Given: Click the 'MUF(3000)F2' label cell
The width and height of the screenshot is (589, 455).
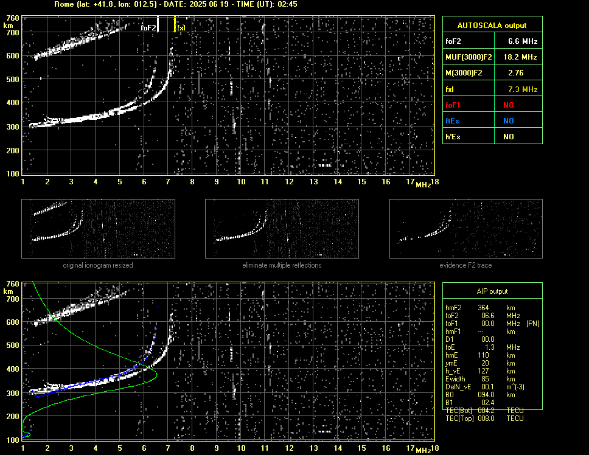Looking at the screenshot, I should [469, 57].
